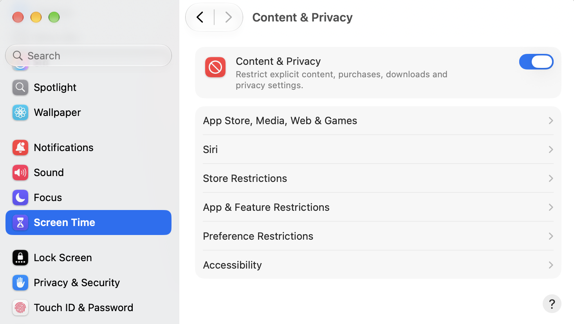
Task: Click the Wallpaper flower icon
Action: [x=20, y=112]
